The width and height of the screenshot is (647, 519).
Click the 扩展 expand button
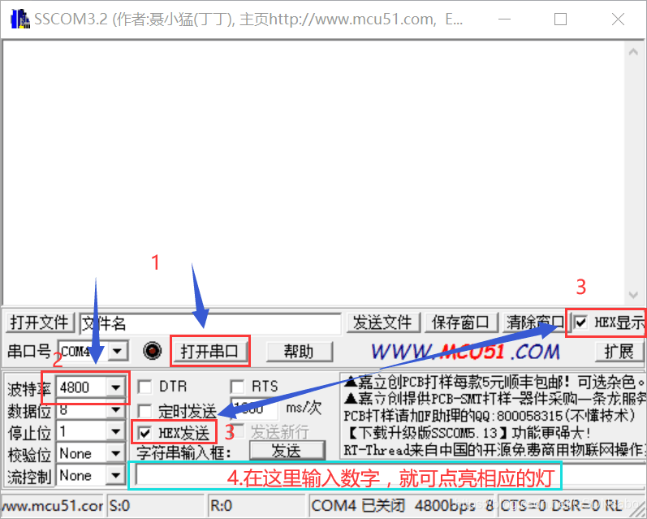[x=619, y=352]
